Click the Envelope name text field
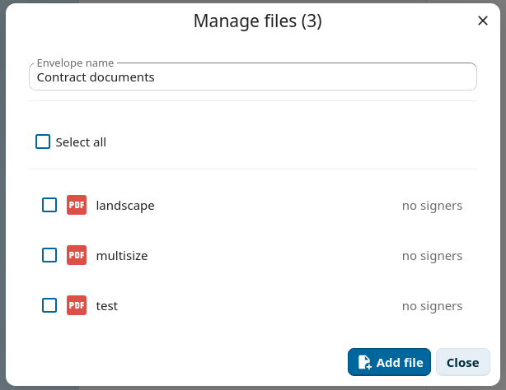The image size is (506, 390). [x=252, y=77]
